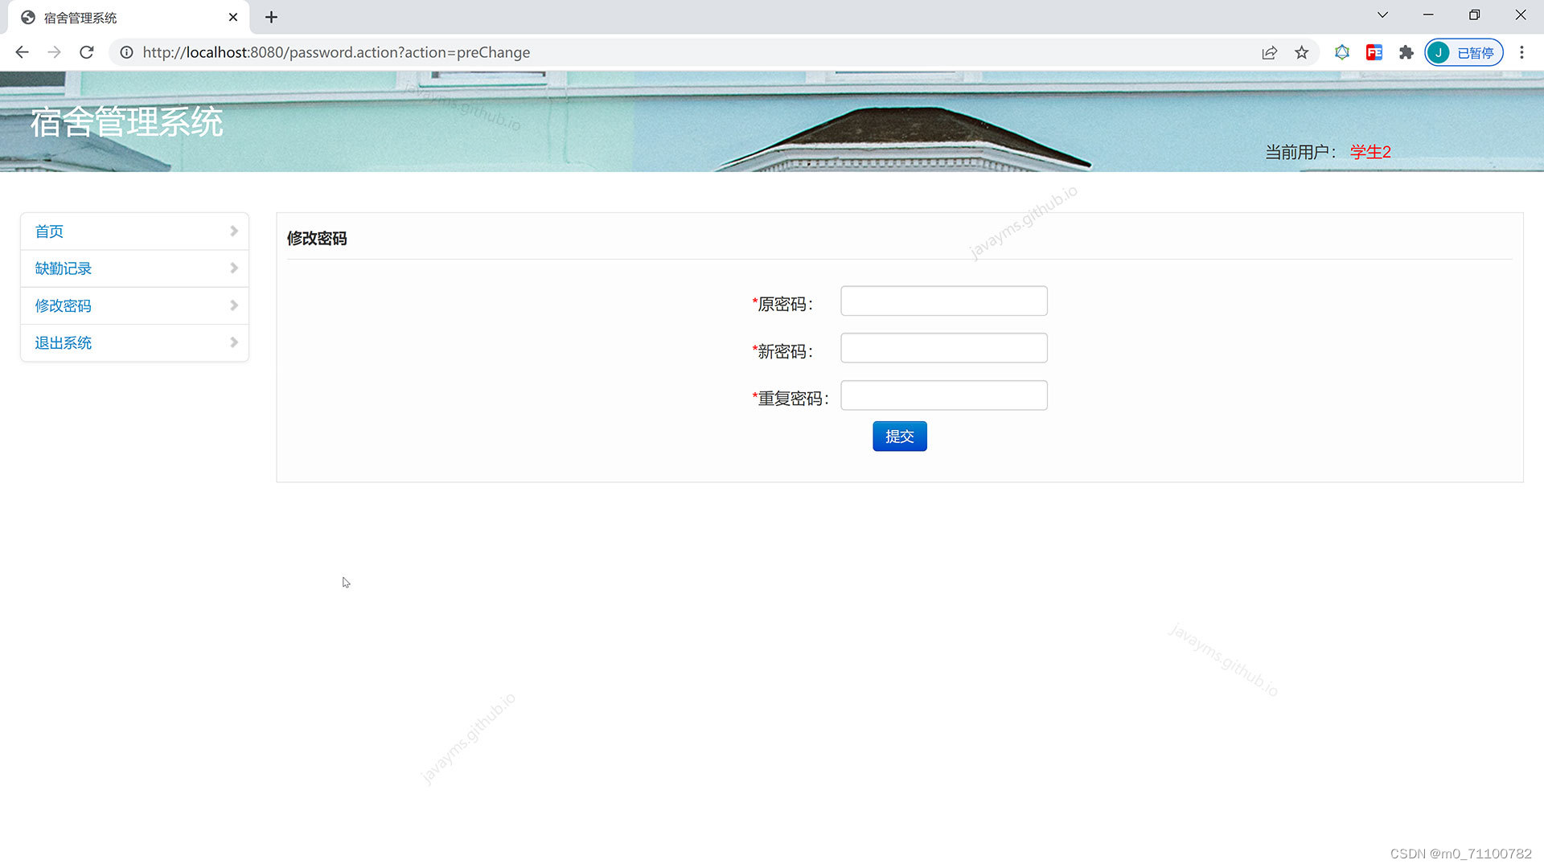Focus the 原密码 input field
1544x868 pixels.
pos(943,301)
